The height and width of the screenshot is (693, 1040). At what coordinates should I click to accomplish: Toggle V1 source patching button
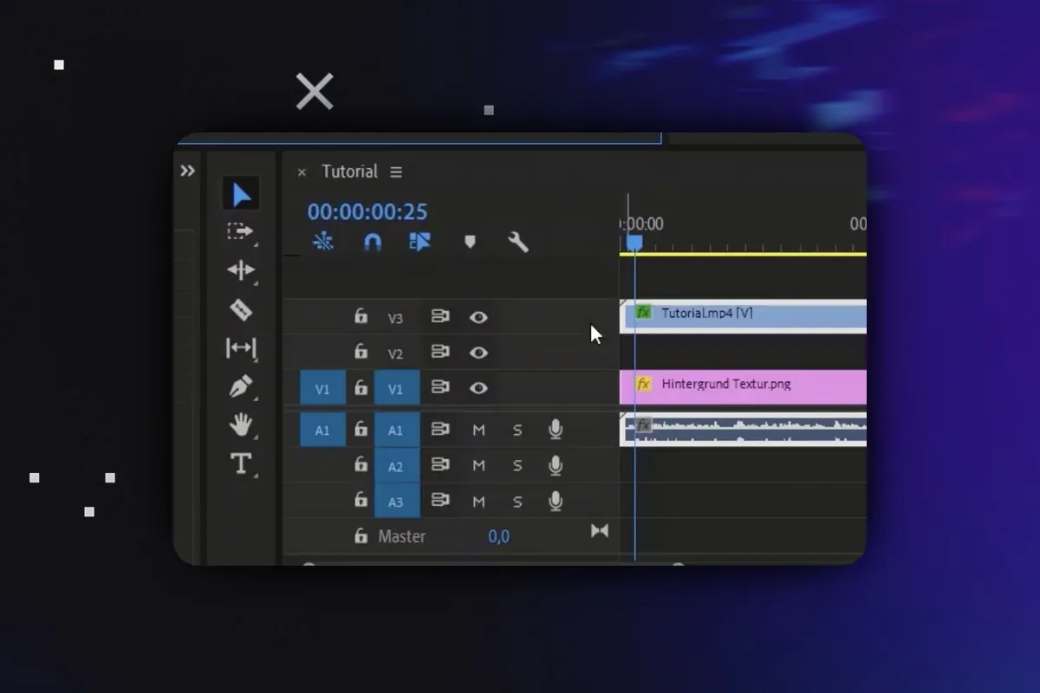322,388
